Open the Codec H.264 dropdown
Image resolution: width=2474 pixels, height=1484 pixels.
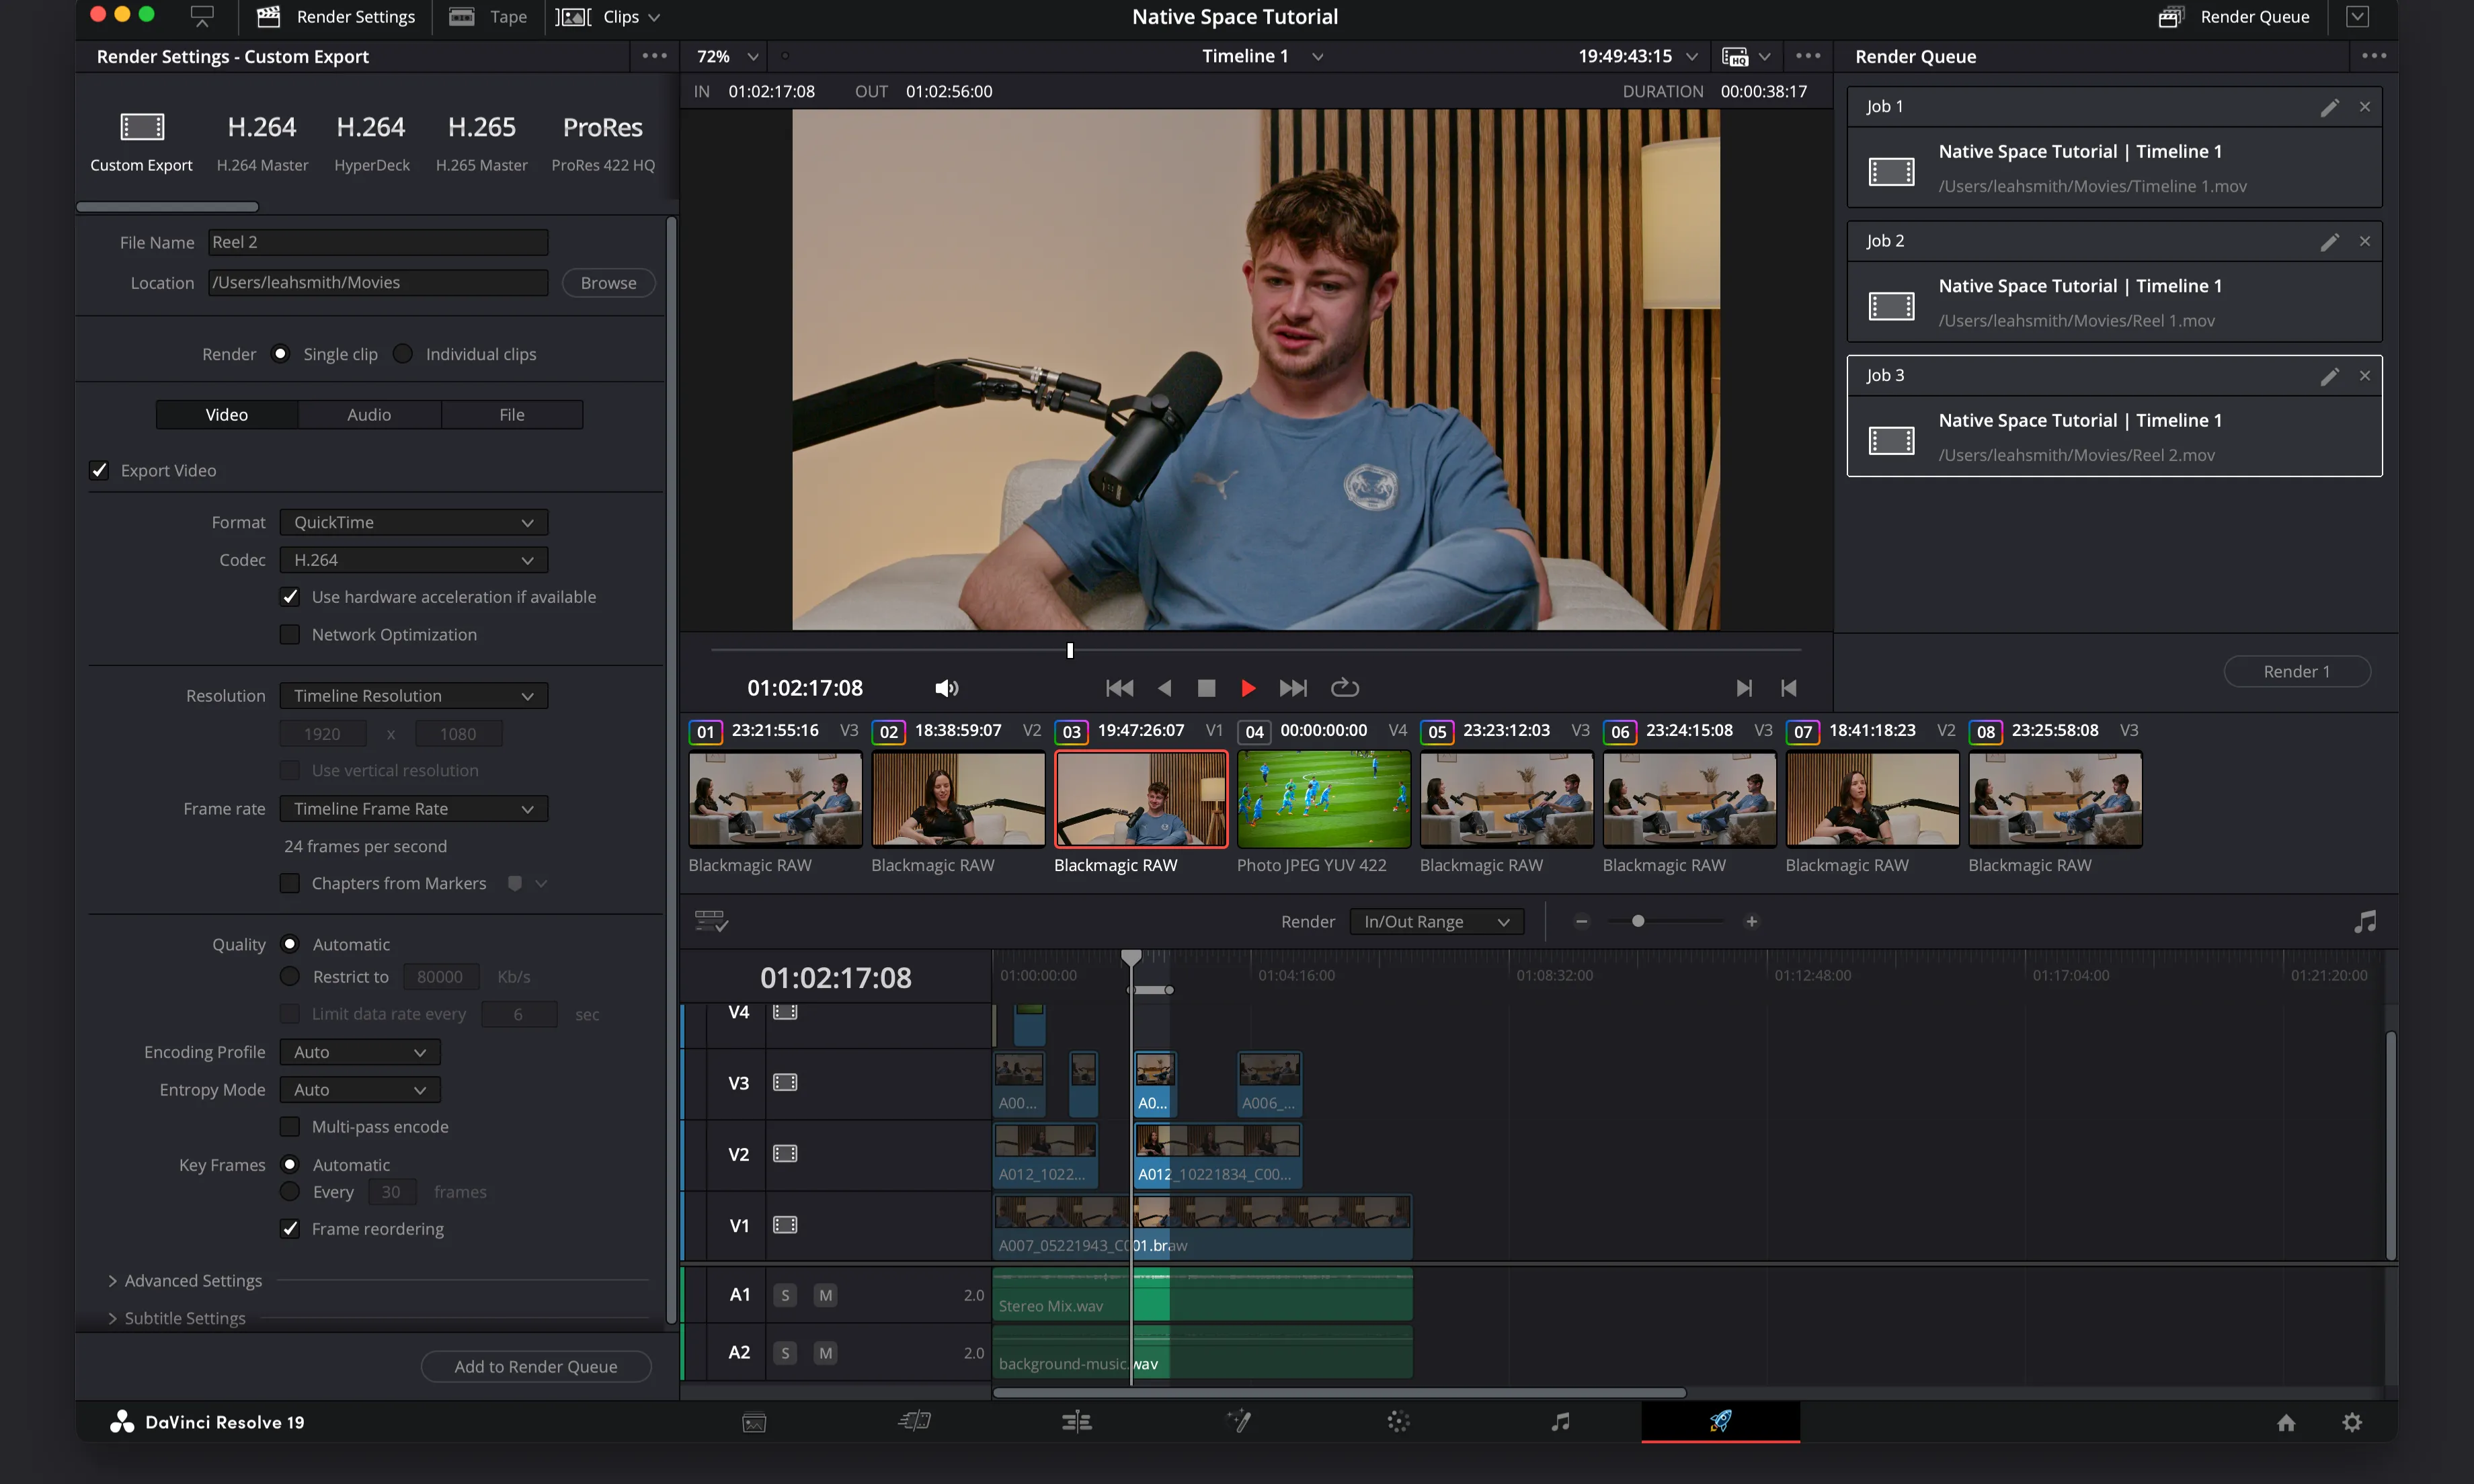[414, 560]
